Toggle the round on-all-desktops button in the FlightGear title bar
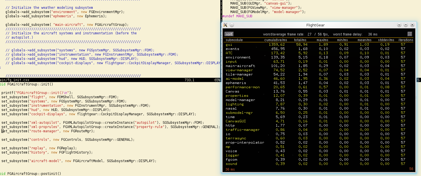The width and height of the screenshot is (421, 176). coord(232,25)
